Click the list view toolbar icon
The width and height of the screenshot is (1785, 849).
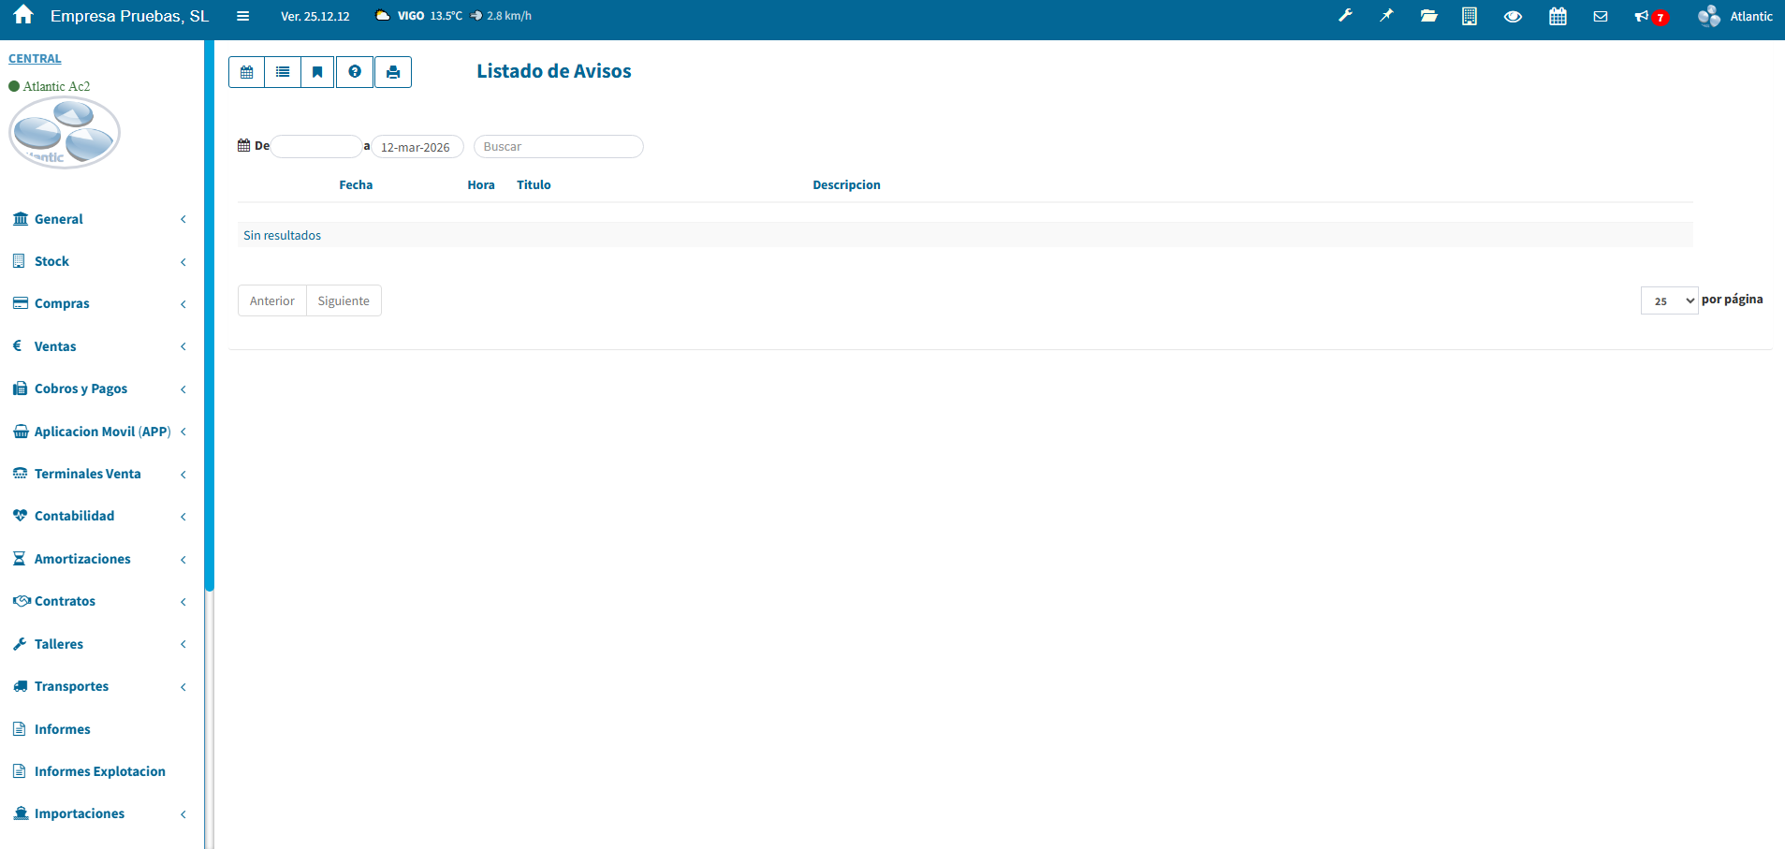tap(283, 72)
